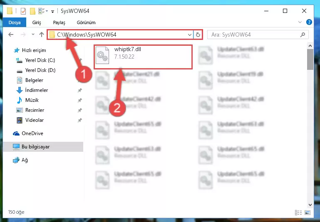
Task: Open the Dosya ribbon tab
Action: pos(15,22)
